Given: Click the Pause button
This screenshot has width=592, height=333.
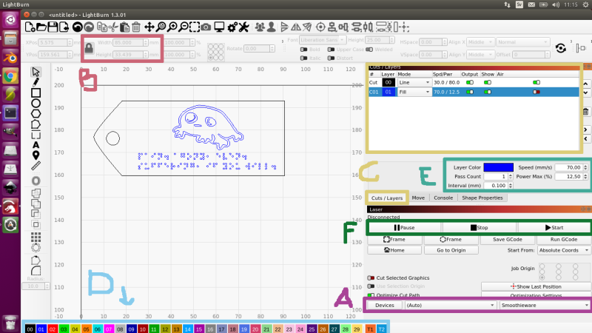Looking at the screenshot, I should (404, 228).
